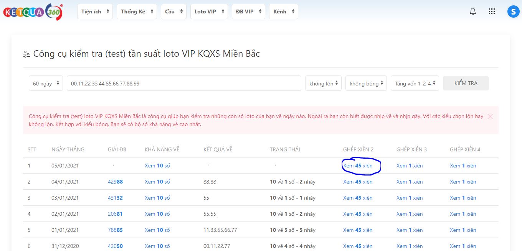Expand the Cầu dropdown menu

(173, 11)
